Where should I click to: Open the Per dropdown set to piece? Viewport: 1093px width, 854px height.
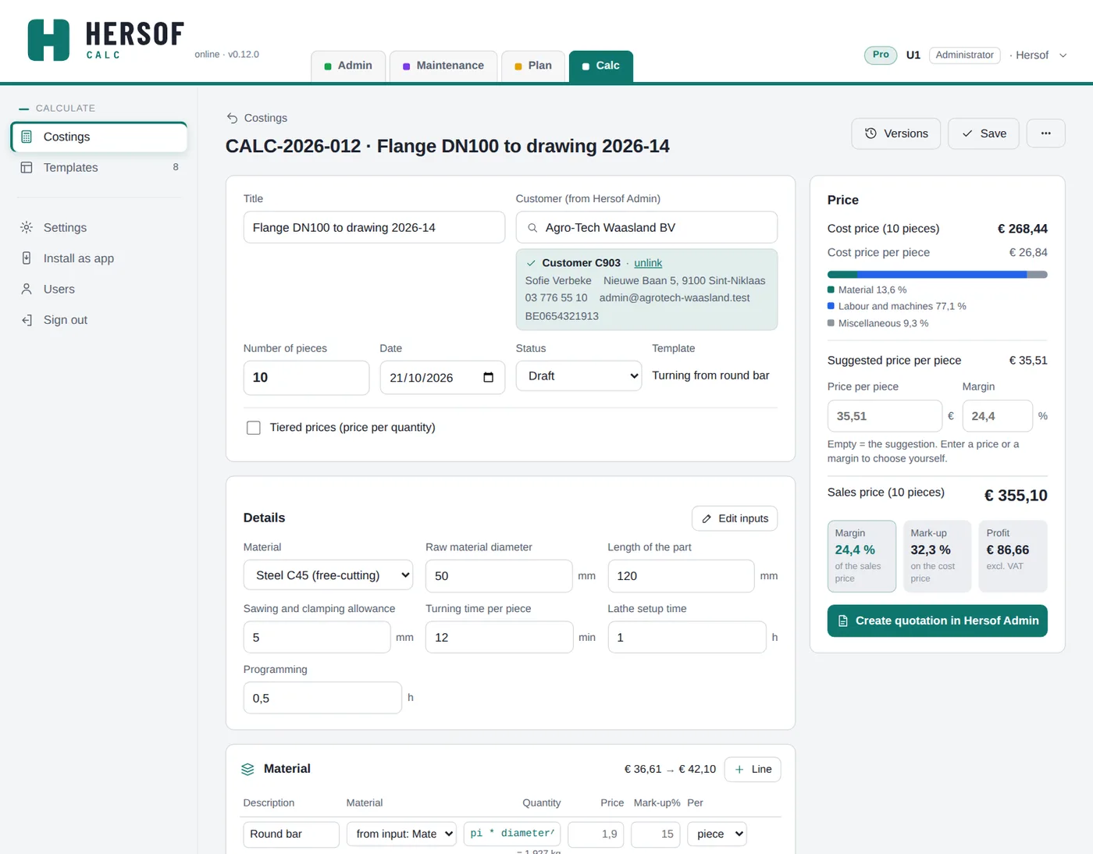tap(717, 834)
